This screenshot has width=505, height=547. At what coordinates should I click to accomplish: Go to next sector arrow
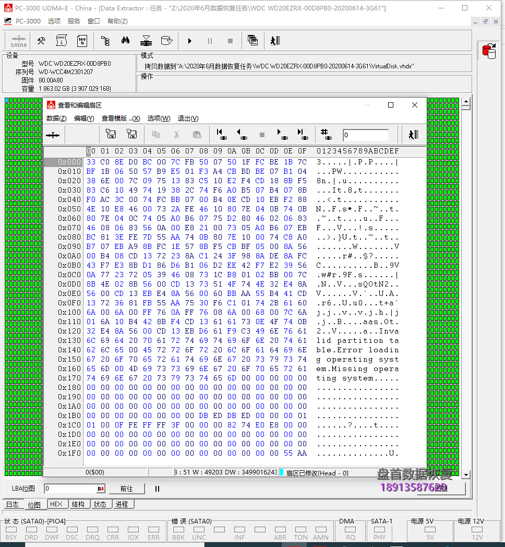tap(282, 135)
